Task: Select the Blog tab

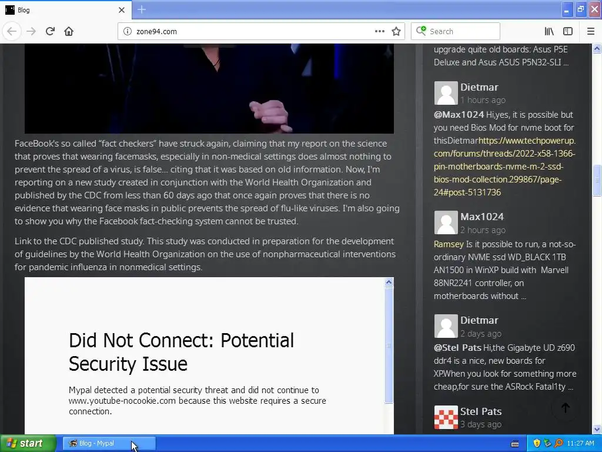Action: pos(65,10)
